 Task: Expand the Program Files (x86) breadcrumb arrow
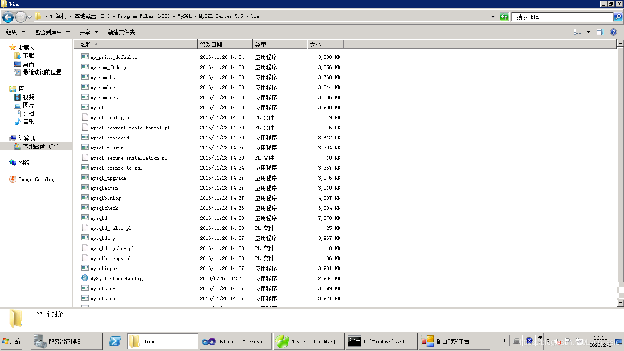(x=174, y=16)
